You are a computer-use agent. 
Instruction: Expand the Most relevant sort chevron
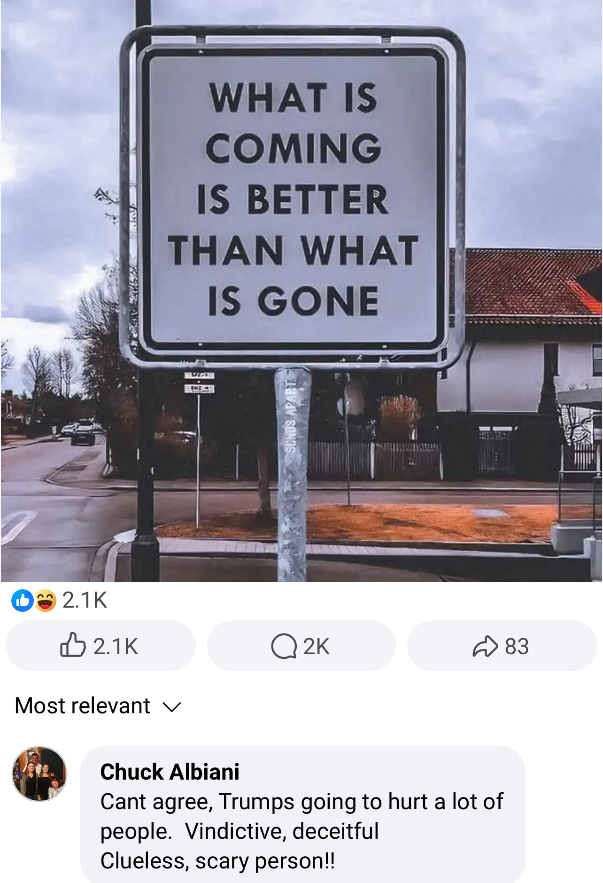click(171, 707)
